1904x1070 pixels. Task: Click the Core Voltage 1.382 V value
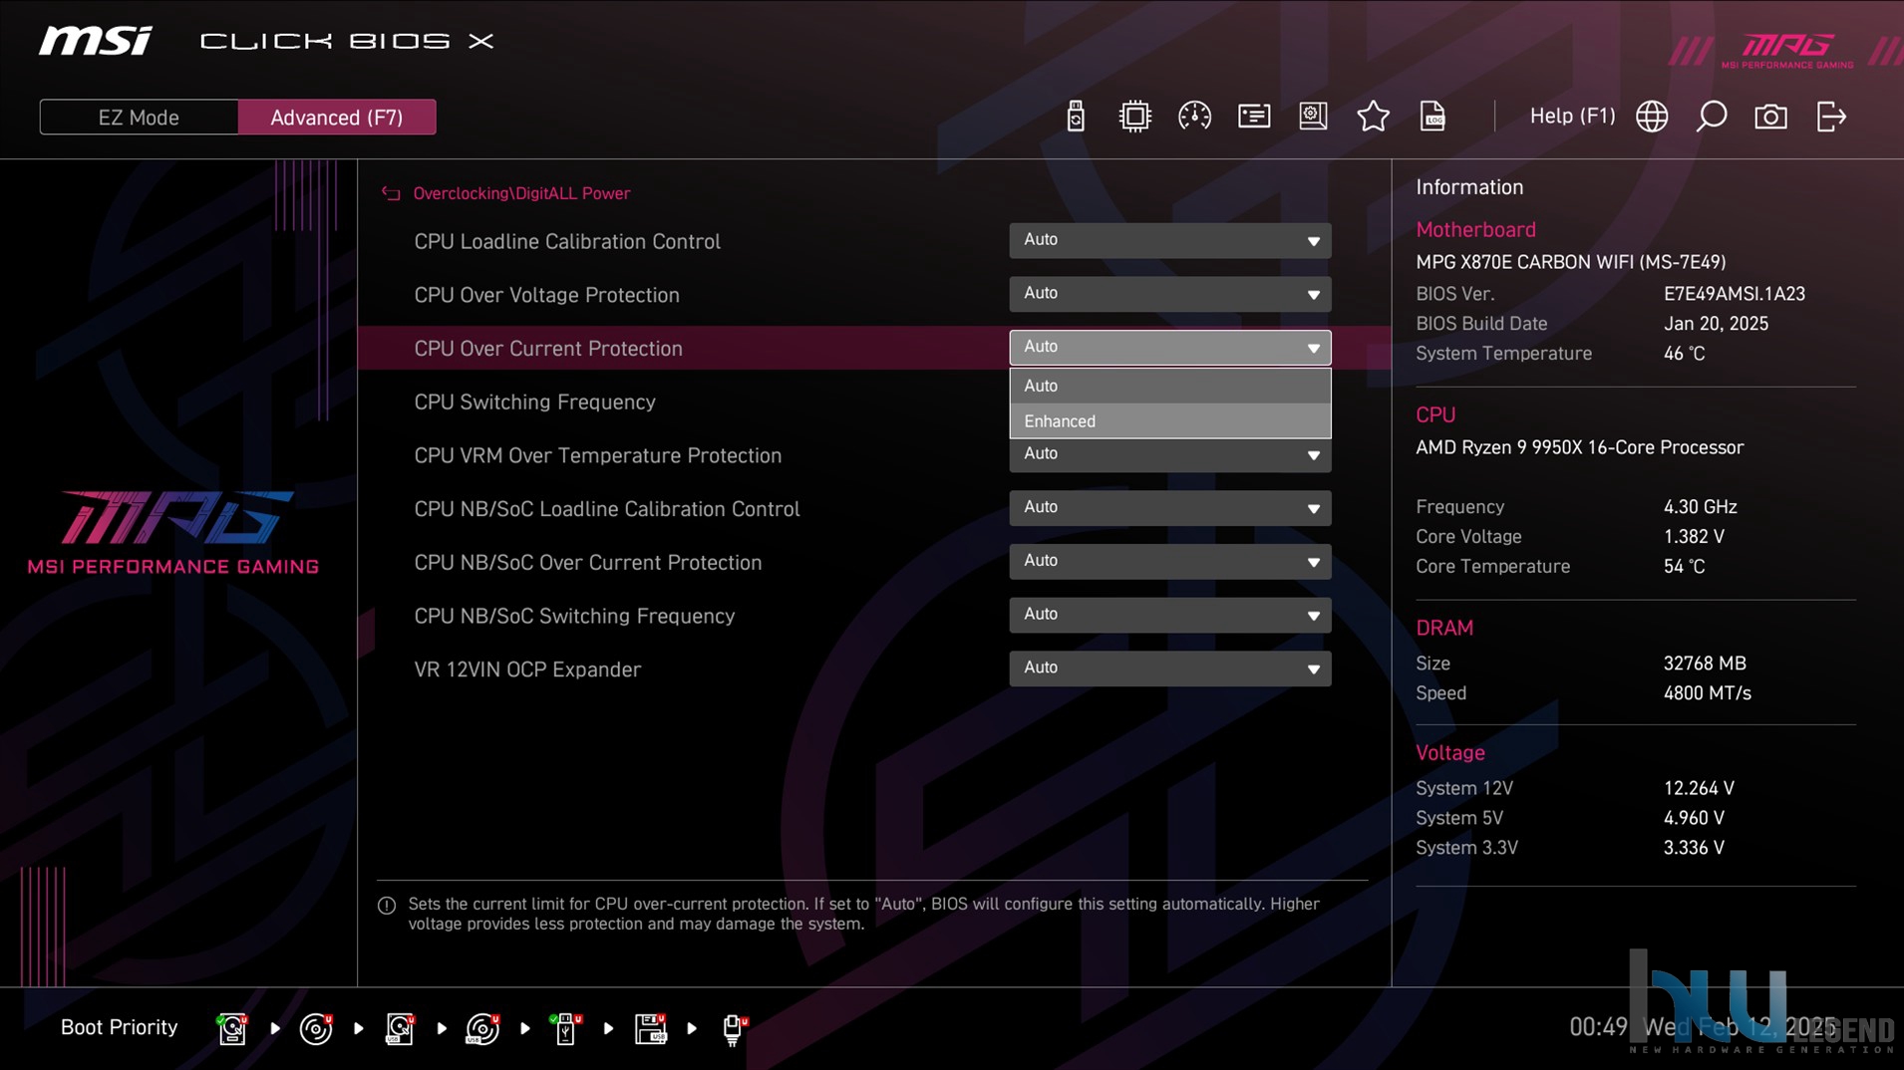1694,536
